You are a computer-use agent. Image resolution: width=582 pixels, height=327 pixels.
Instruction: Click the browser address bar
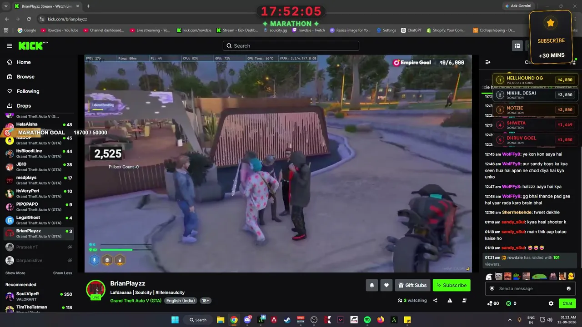click(273, 19)
